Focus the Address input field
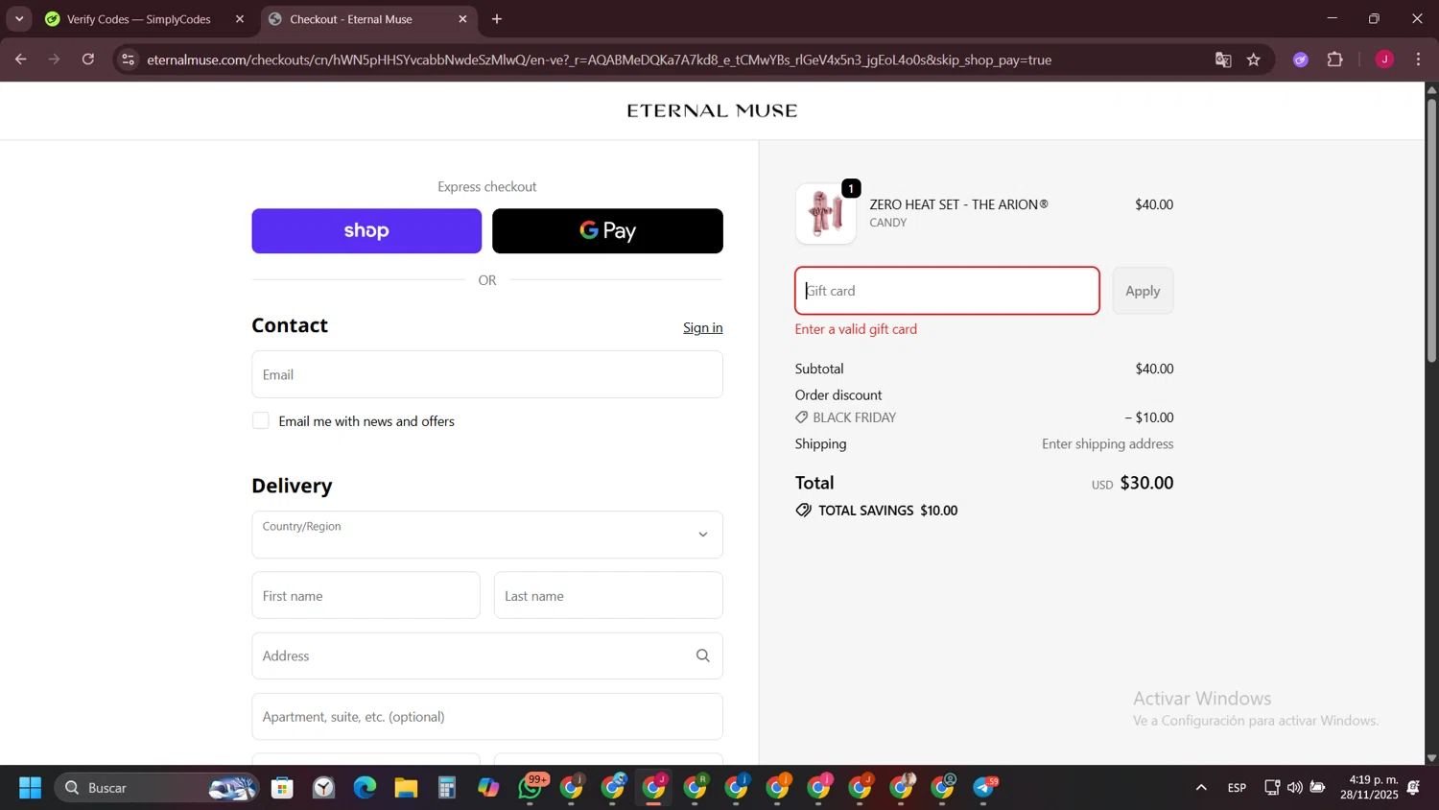The width and height of the screenshot is (1439, 810). pos(487,655)
